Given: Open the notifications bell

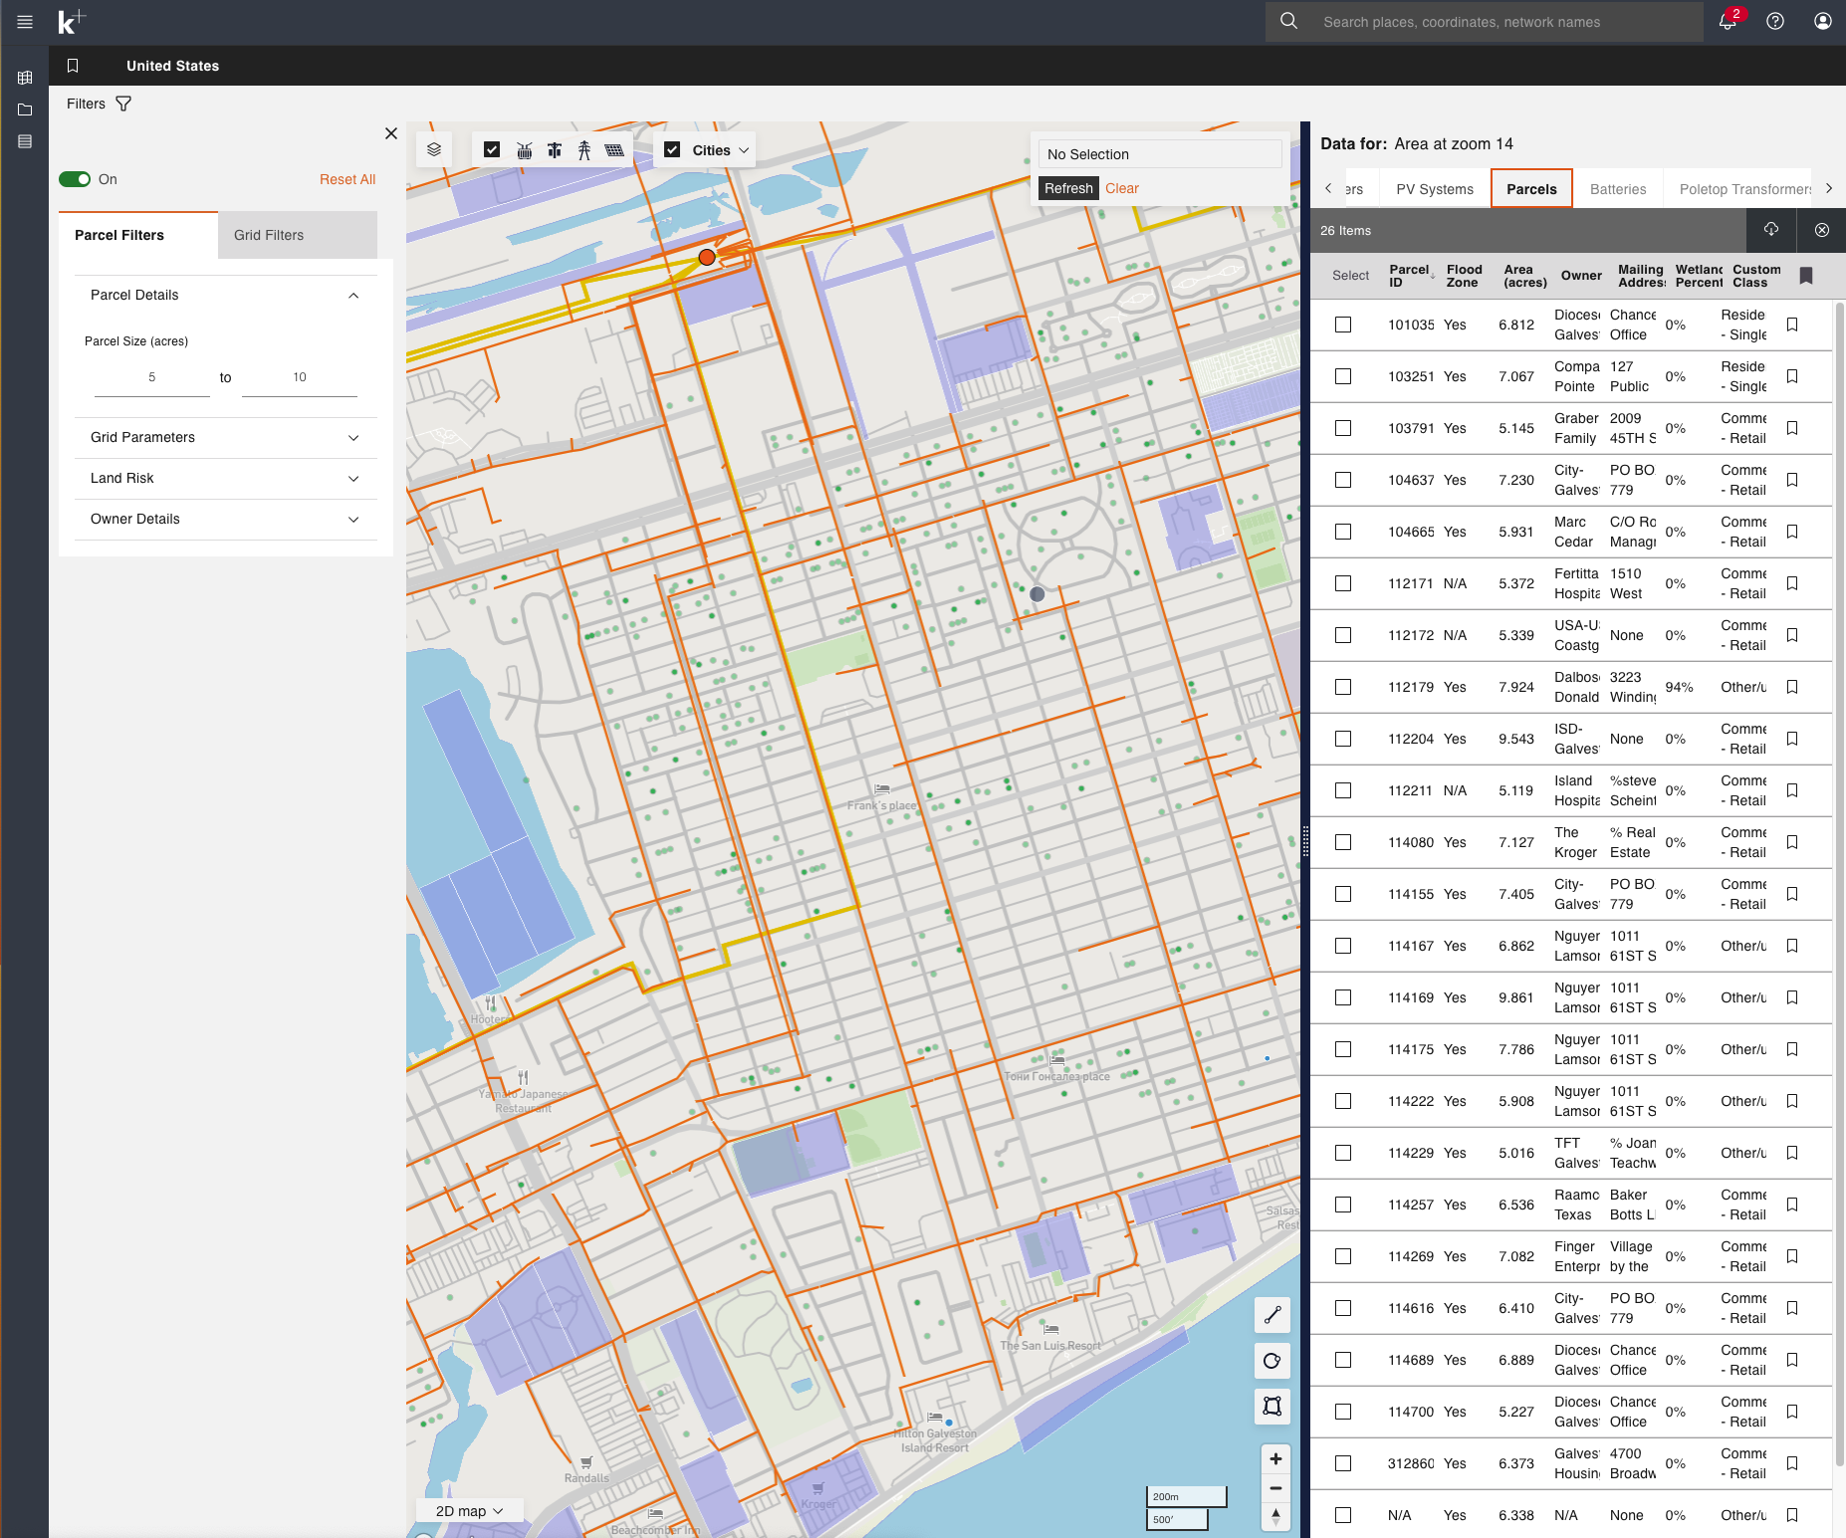Looking at the screenshot, I should [1728, 22].
